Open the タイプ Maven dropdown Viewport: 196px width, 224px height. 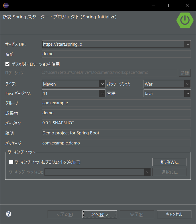tap(102, 84)
